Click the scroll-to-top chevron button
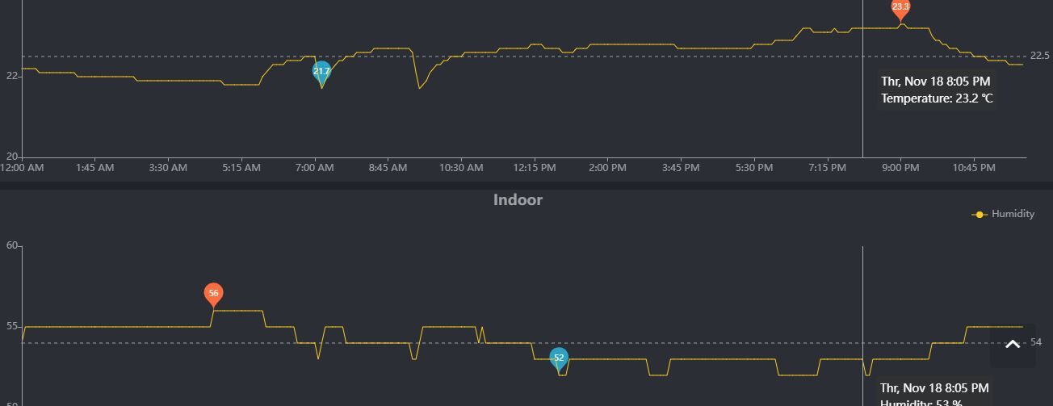The image size is (1053, 406). (x=1013, y=345)
